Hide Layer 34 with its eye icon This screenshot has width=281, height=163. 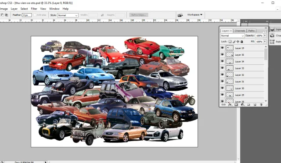coord(222,61)
